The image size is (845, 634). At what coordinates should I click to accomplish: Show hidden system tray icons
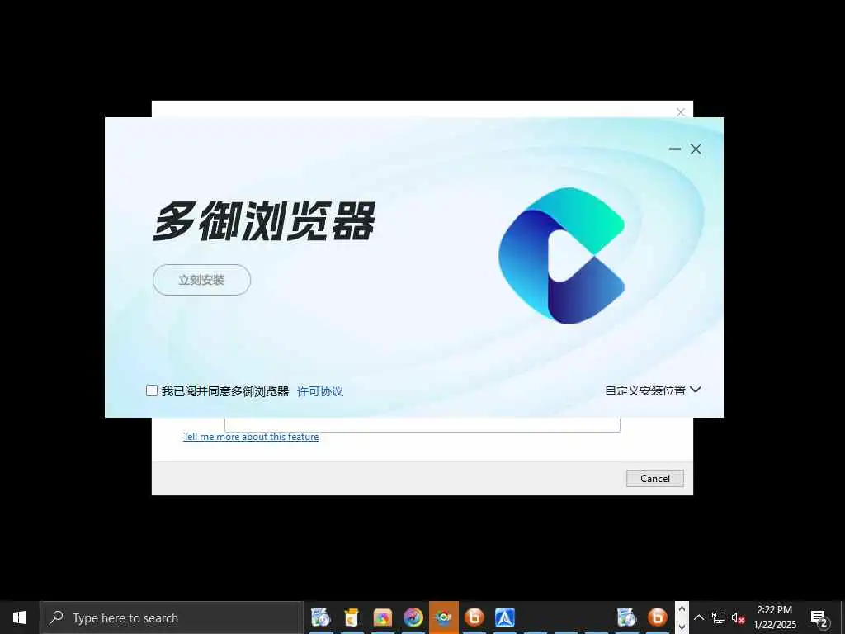pos(699,617)
